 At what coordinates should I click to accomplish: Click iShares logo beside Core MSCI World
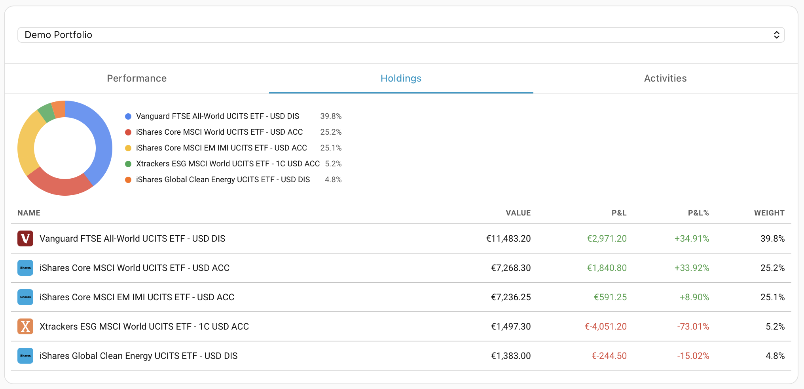(x=25, y=268)
